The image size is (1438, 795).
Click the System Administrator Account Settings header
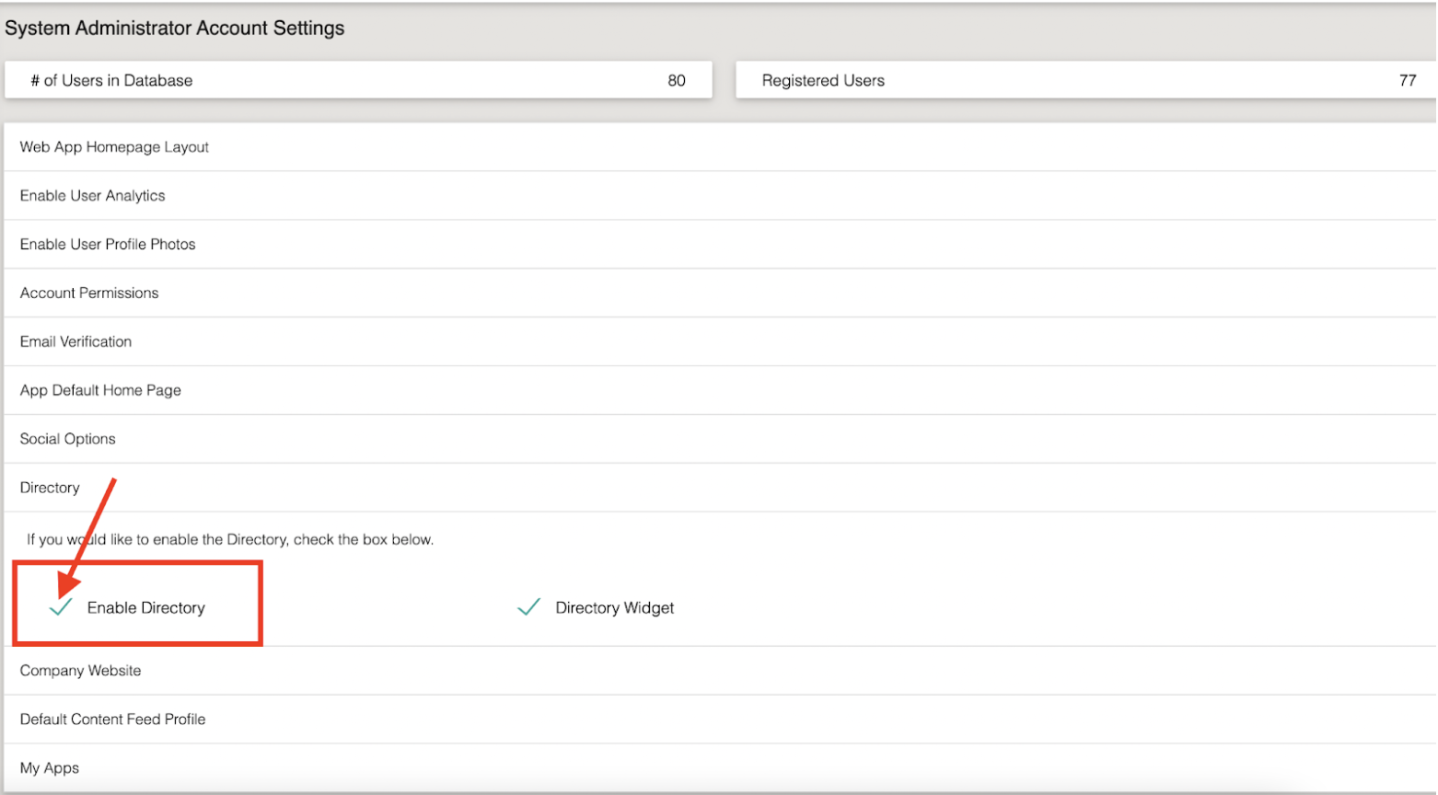point(175,28)
